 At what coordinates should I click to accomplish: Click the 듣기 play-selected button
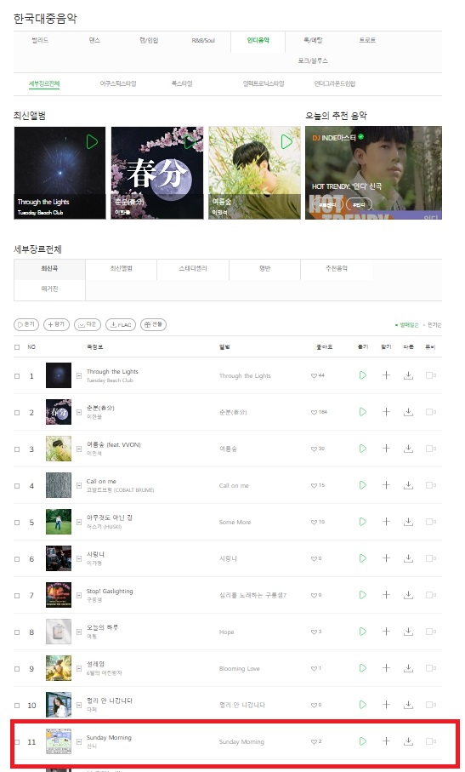pyautogui.click(x=26, y=324)
